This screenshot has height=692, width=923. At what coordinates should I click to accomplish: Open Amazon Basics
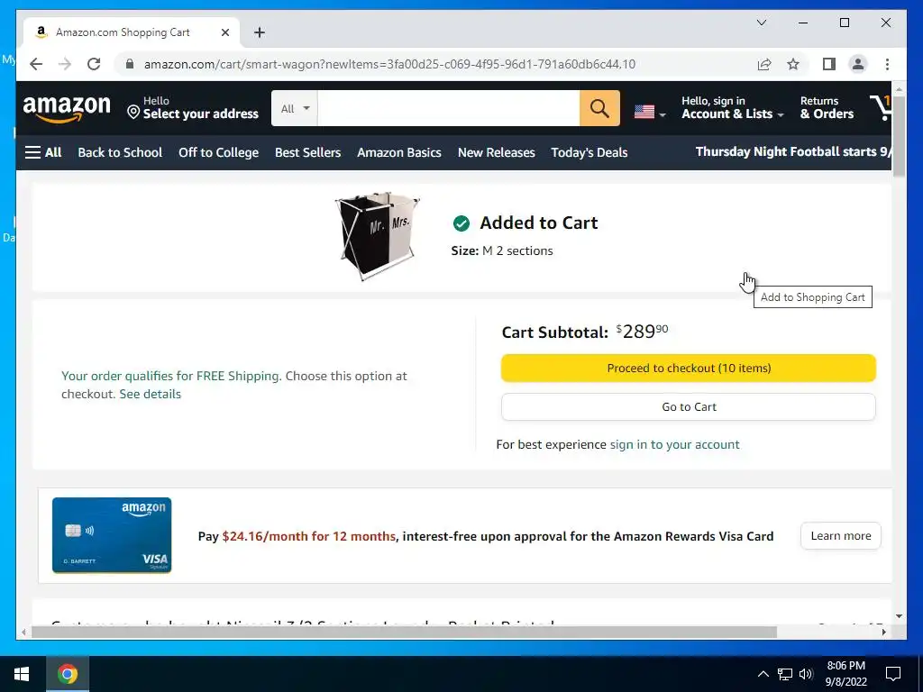click(399, 152)
